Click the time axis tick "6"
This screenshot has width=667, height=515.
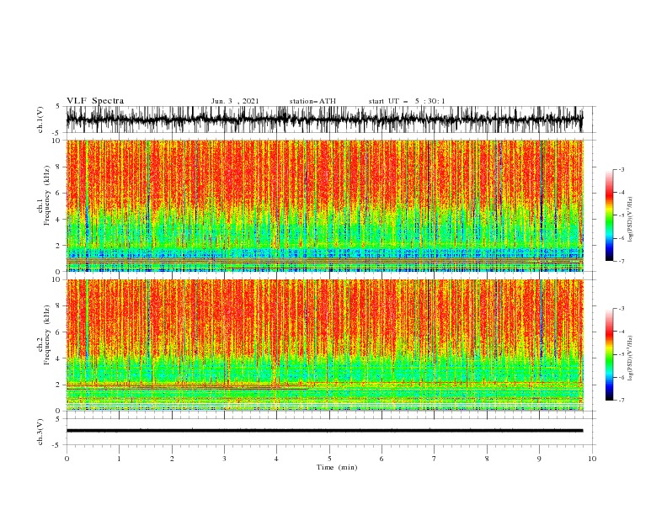tap(382, 459)
